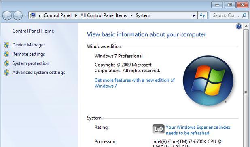
Task: Select System in the breadcrumb path
Action: [x=143, y=15]
